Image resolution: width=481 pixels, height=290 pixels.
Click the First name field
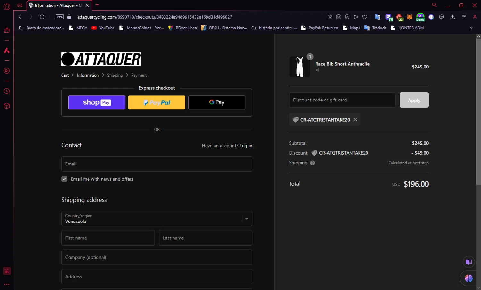(108, 238)
